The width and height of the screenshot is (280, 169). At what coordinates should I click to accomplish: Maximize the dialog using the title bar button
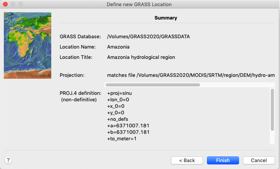click(21, 4)
